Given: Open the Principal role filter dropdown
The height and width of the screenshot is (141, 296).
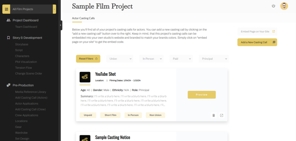Looking at the screenshot, I should (x=214, y=59).
